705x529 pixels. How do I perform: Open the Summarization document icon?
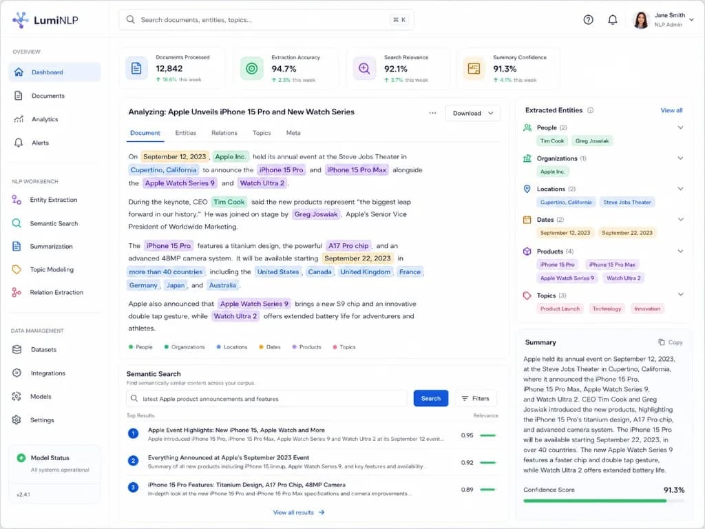point(17,246)
